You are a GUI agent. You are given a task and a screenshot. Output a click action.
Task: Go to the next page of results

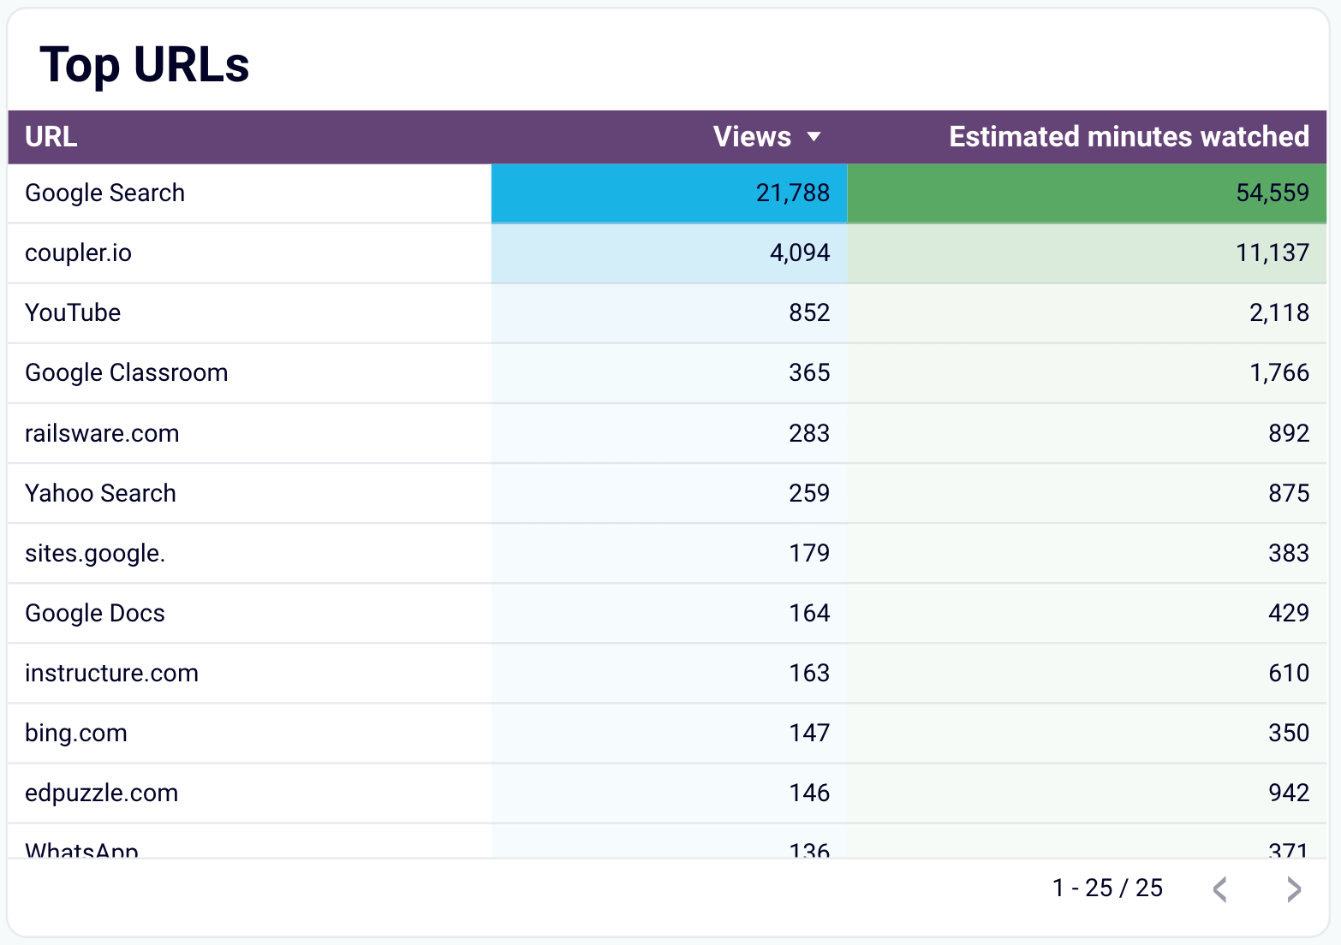pos(1294,889)
